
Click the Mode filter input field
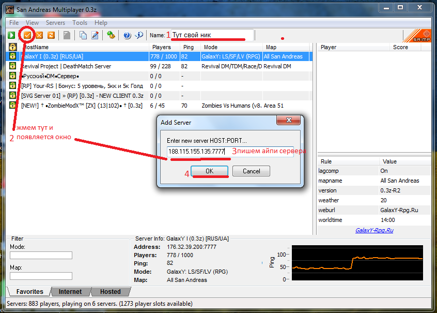tap(41, 255)
